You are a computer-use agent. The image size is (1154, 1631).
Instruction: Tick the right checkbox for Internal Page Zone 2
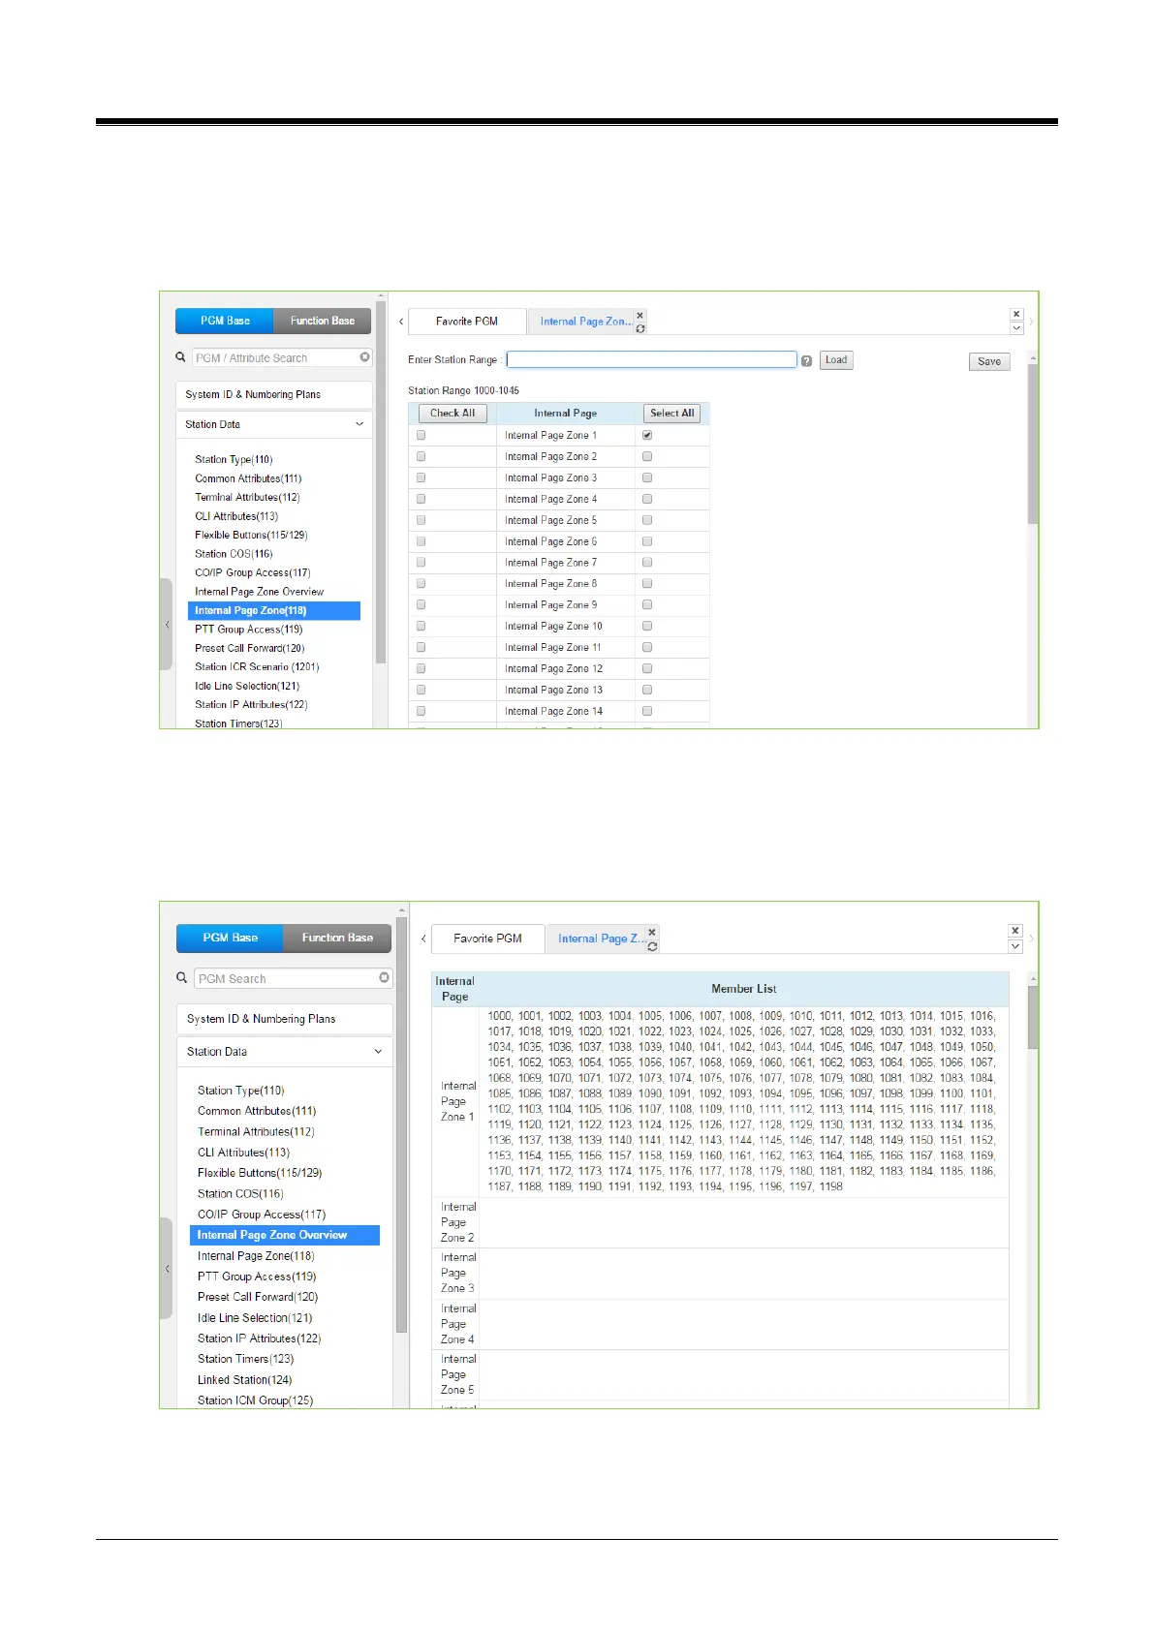pos(647,456)
